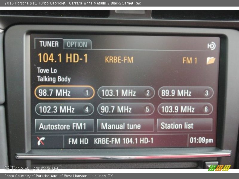Tap the song title Talking Body
Screen dimensions: 239x179
pos(54,79)
